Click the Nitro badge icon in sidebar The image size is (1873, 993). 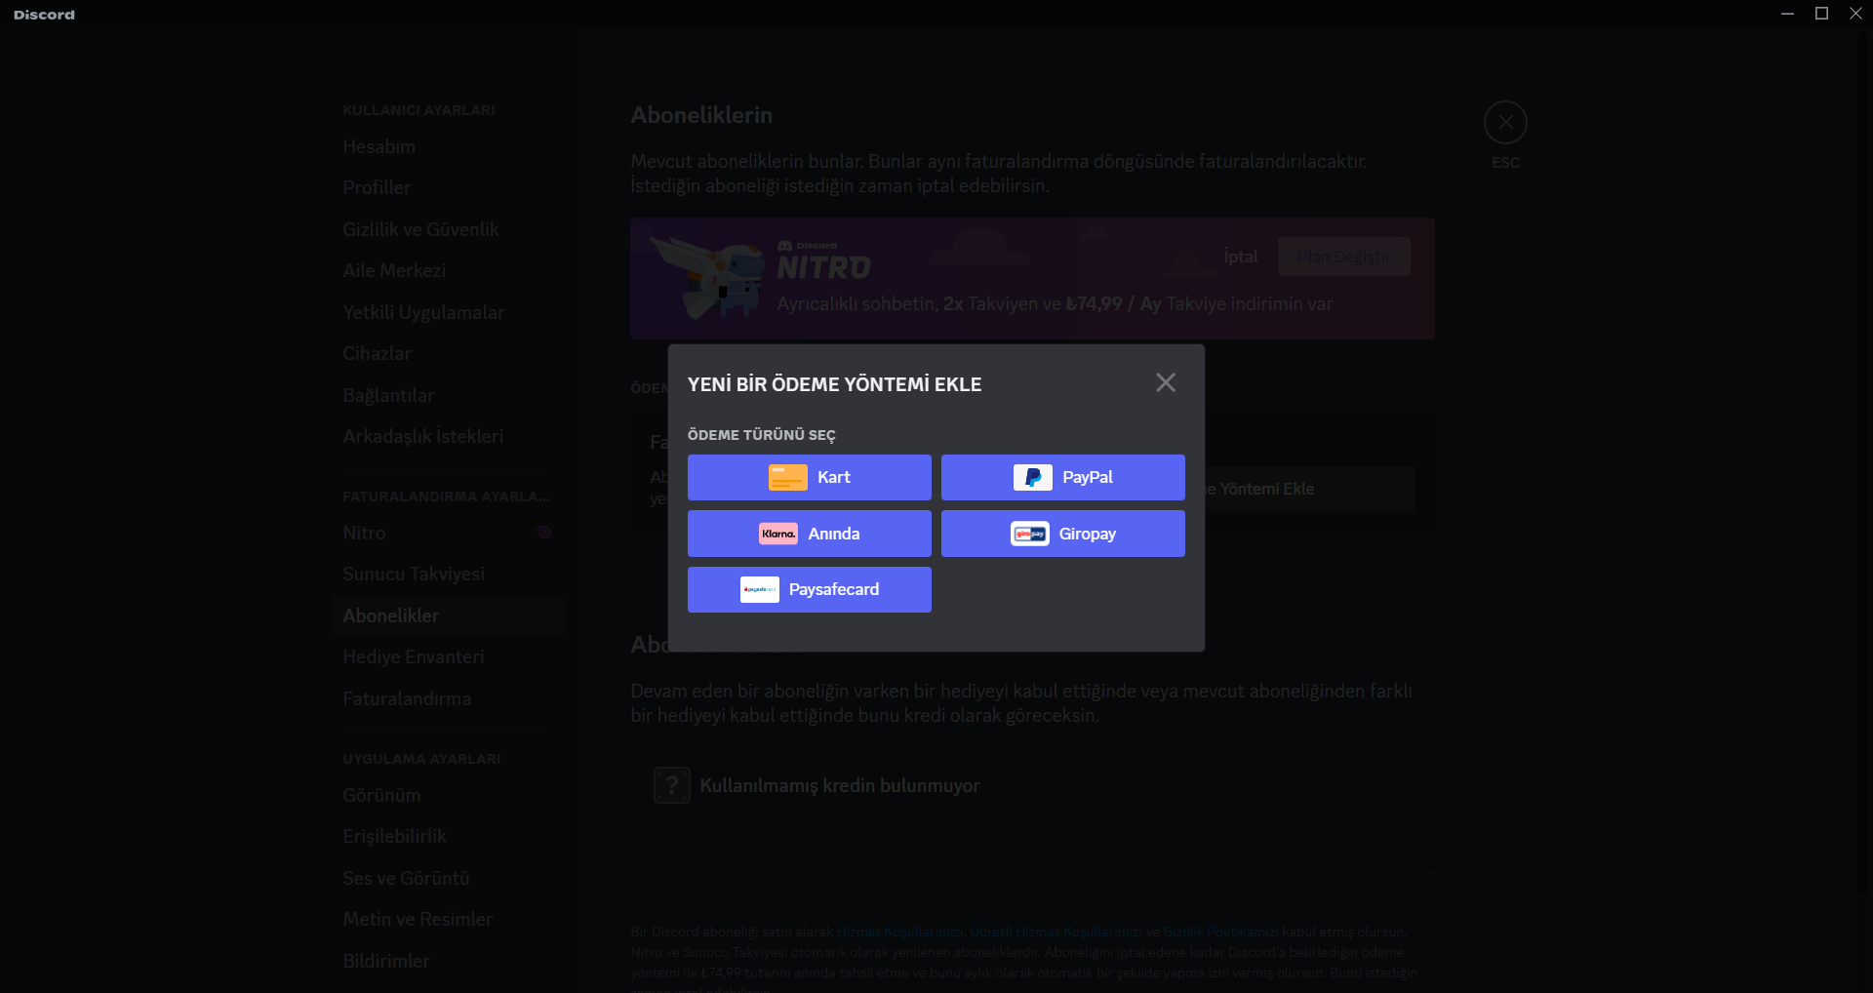click(x=544, y=533)
